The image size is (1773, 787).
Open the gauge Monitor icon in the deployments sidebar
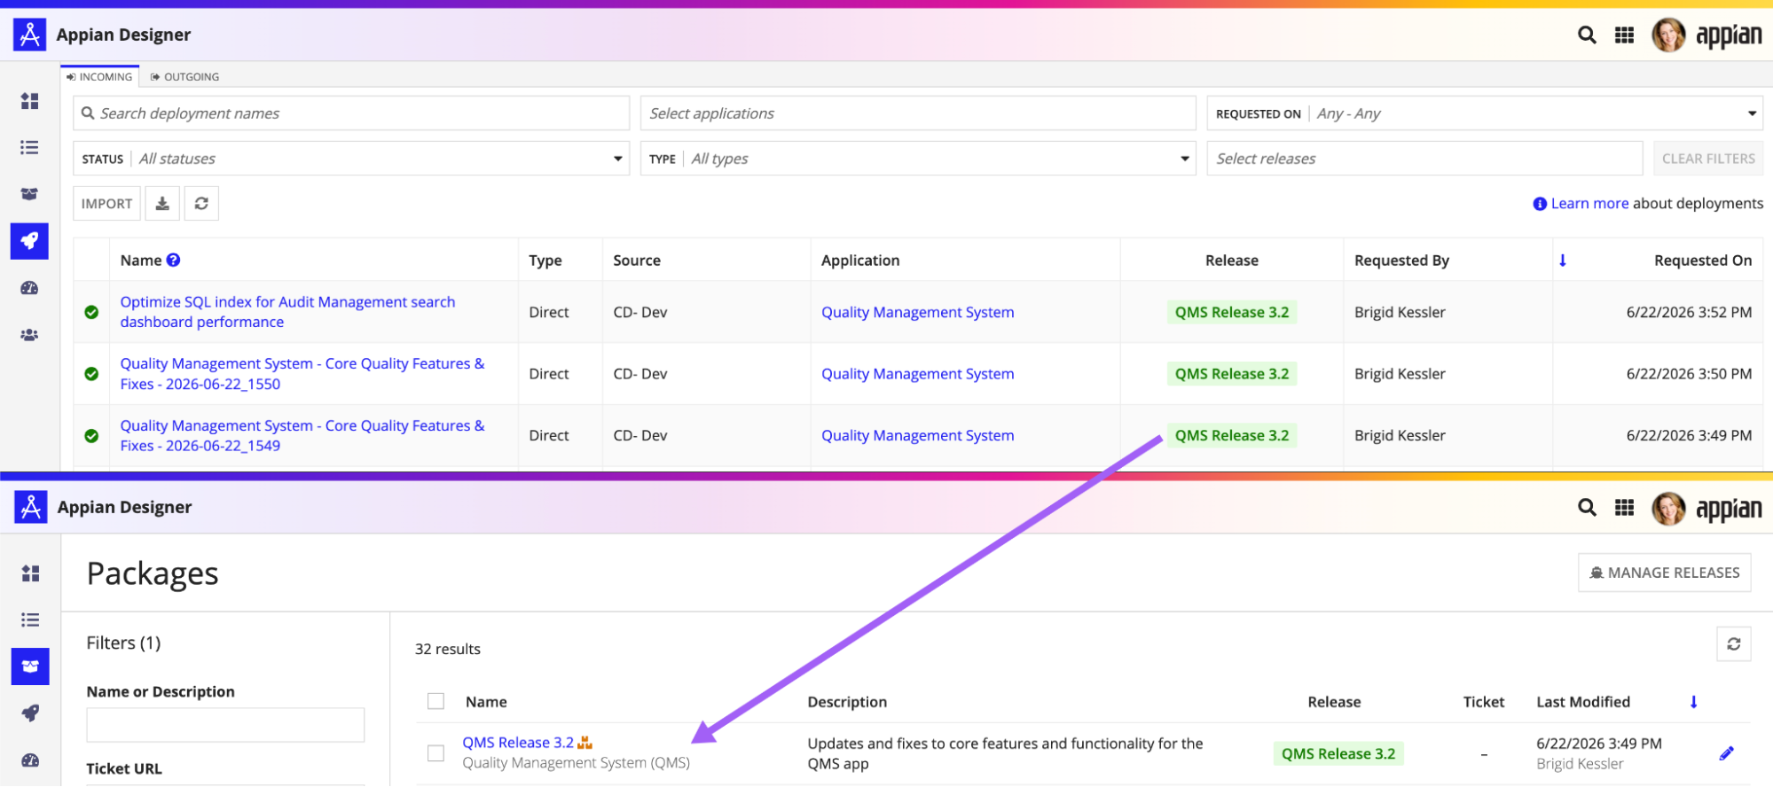point(29,288)
